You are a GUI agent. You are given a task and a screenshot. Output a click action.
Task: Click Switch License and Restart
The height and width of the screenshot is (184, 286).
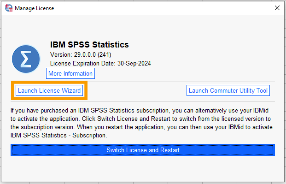pyautogui.click(x=143, y=150)
